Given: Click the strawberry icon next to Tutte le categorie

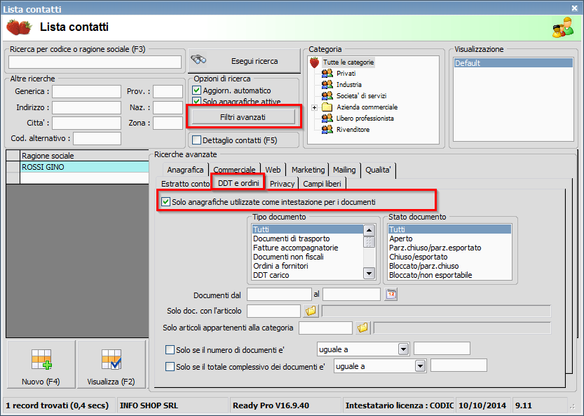Looking at the screenshot, I should coord(314,62).
